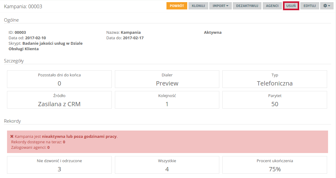Deactivate campaign via DEZAKTYWUJ button
336x178 pixels.
tap(247, 6)
